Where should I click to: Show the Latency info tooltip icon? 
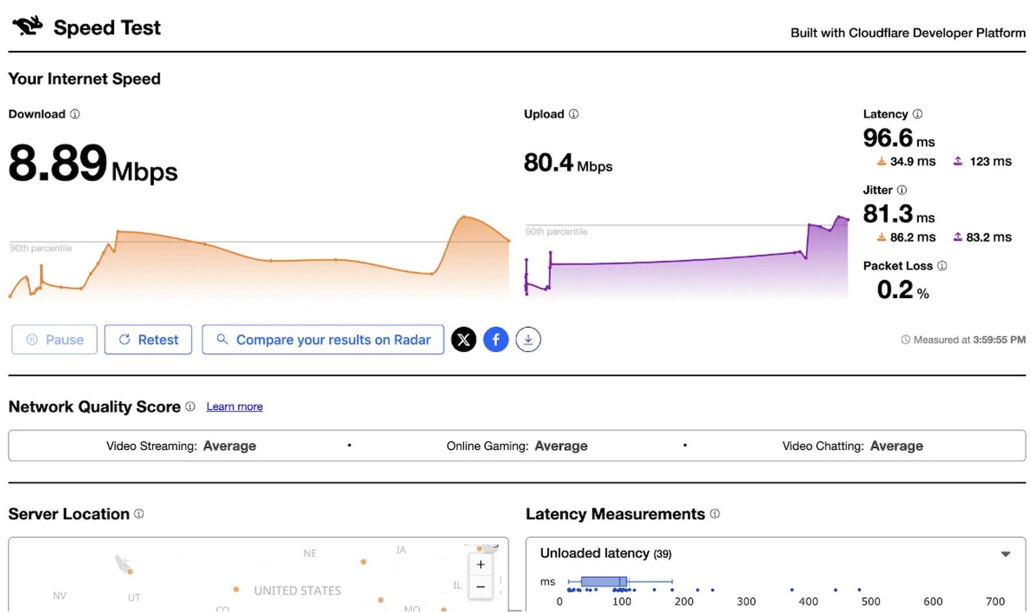pyautogui.click(x=918, y=114)
